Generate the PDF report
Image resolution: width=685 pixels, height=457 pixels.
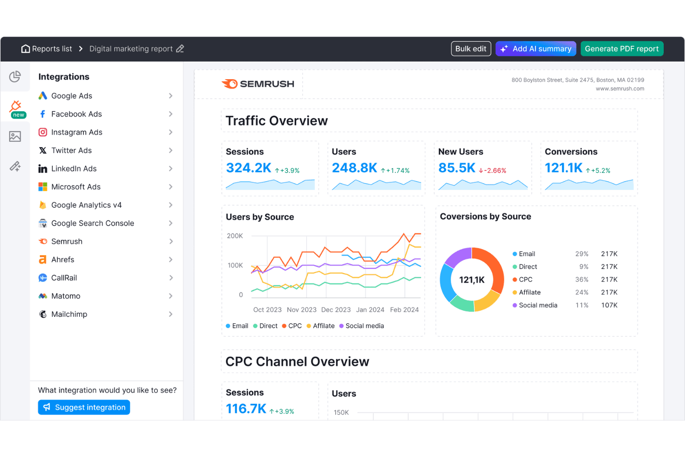point(622,49)
